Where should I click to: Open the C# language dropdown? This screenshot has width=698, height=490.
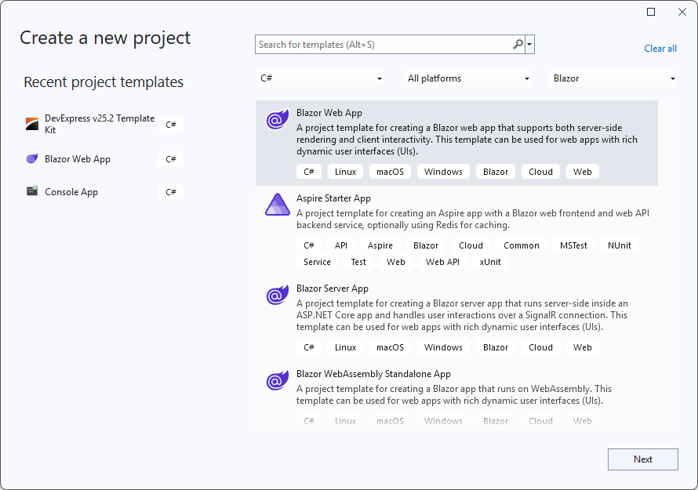[320, 78]
